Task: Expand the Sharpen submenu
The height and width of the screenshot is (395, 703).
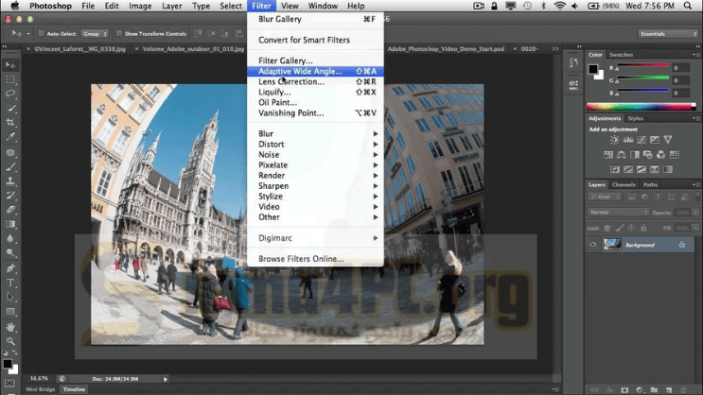Action: (315, 186)
